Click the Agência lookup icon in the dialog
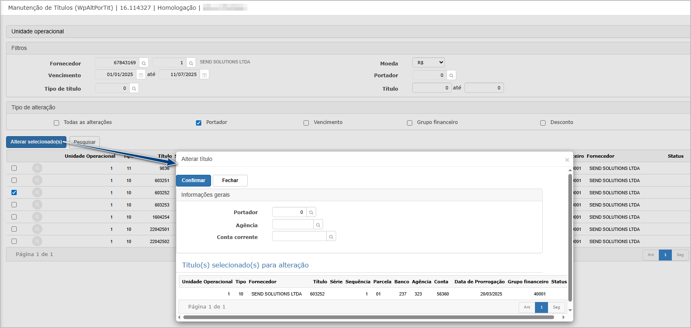The height and width of the screenshot is (328, 691). pyautogui.click(x=318, y=225)
